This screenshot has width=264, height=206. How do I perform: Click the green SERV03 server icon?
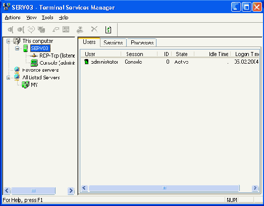pyautogui.click(x=25, y=48)
